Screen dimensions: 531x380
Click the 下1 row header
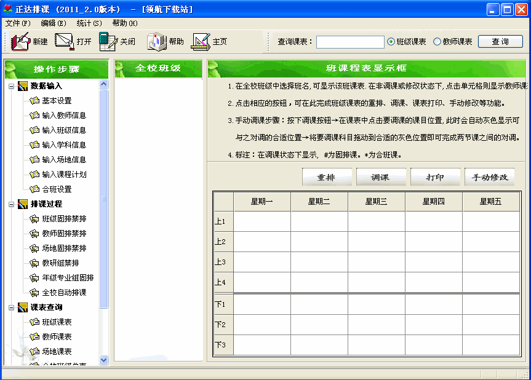pos(224,304)
